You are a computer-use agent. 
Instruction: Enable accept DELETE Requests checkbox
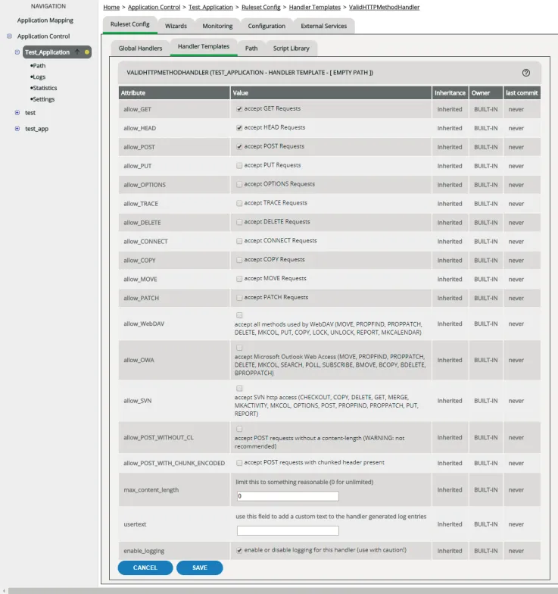pos(239,223)
